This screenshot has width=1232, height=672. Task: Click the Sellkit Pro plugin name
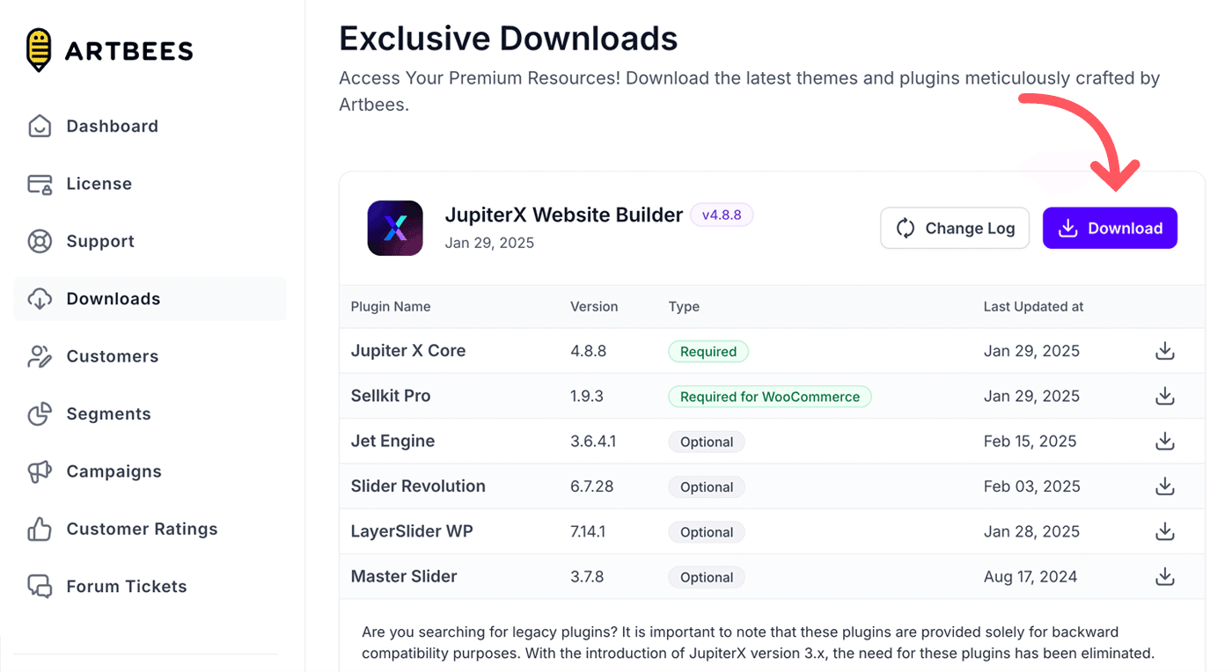(391, 396)
